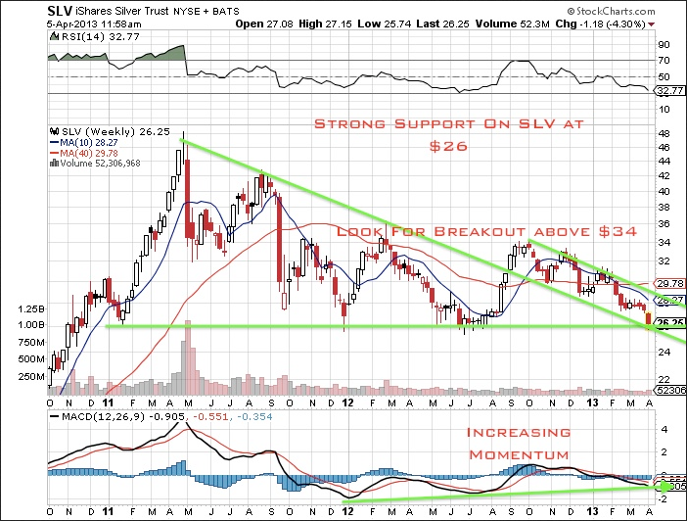This screenshot has height=521, width=687.
Task: Click the 'RSI(14) 32.77' label
Action: [101, 37]
